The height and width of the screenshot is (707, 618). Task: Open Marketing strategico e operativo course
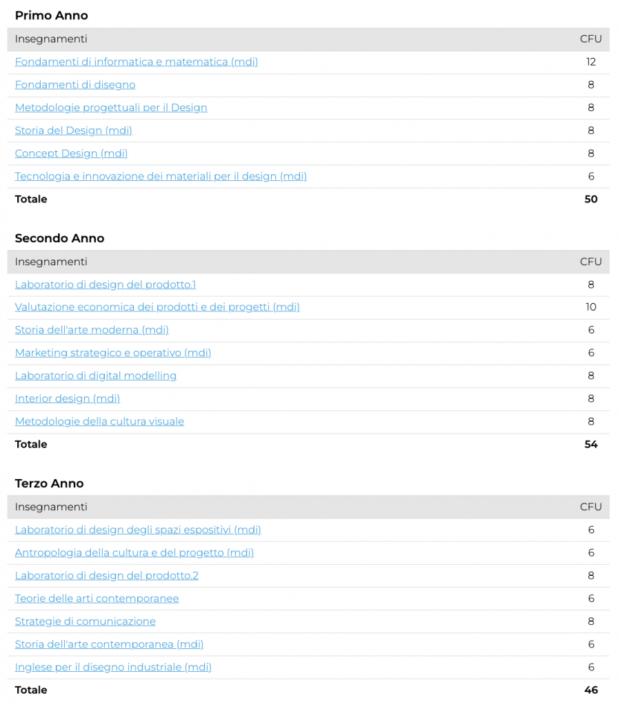click(113, 353)
